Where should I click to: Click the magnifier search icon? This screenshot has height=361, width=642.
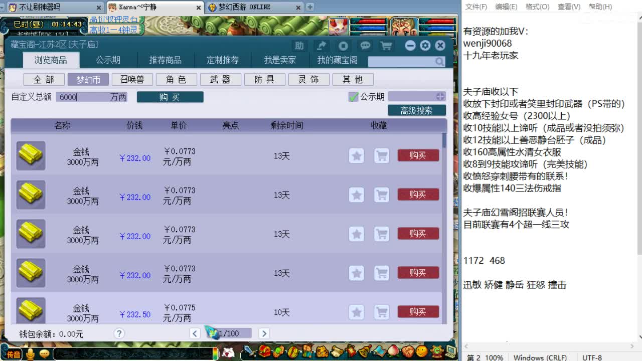pos(439,62)
